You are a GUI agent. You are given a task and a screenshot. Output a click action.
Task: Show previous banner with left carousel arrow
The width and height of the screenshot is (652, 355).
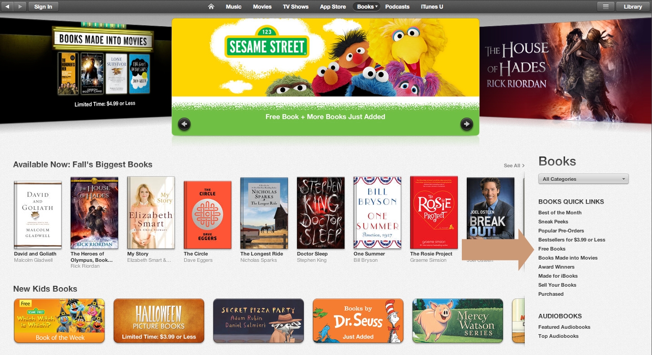point(184,123)
